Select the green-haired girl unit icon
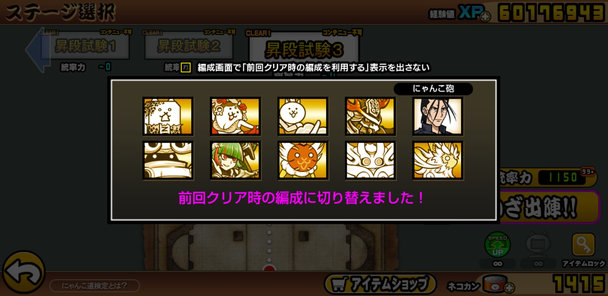The height and width of the screenshot is (296, 608). 235,160
